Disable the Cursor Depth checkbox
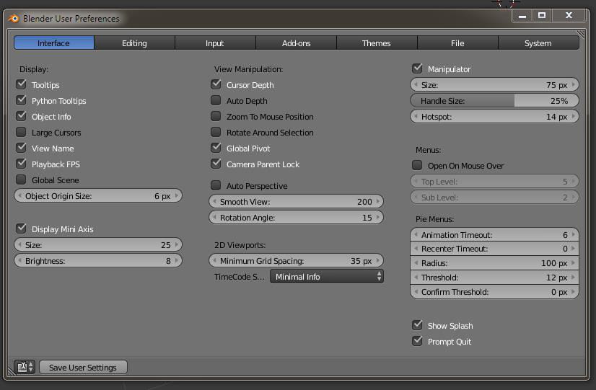 tap(216, 85)
